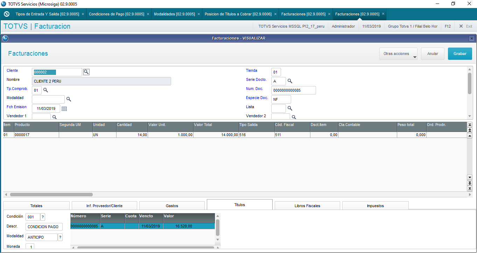
Task: Open the Impuestos tab
Action: click(x=376, y=205)
